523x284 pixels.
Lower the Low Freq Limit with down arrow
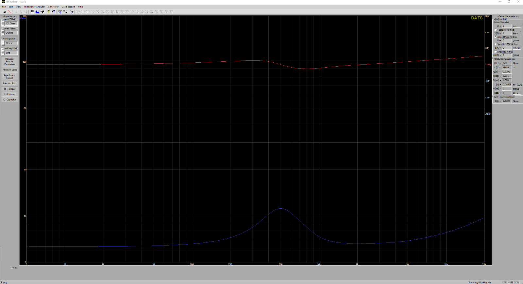point(3,54)
